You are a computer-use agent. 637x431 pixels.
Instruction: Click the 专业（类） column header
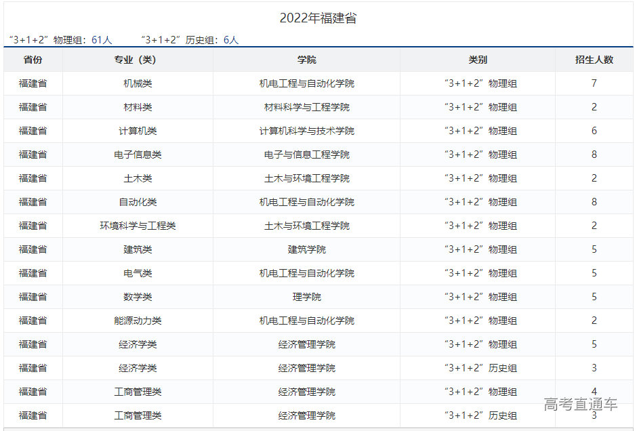[x=138, y=60]
